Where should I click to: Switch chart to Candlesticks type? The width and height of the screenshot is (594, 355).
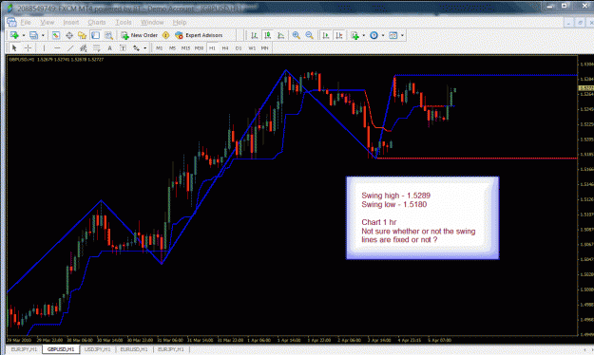[x=267, y=35]
